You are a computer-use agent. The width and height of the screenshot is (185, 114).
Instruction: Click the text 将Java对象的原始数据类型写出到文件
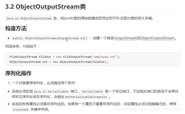point(90,18)
